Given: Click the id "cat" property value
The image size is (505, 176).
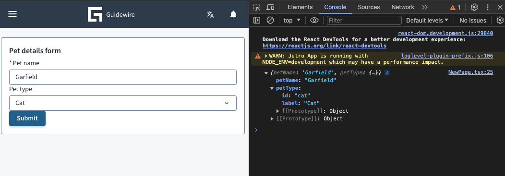Looking at the screenshot, I should pyautogui.click(x=302, y=95).
